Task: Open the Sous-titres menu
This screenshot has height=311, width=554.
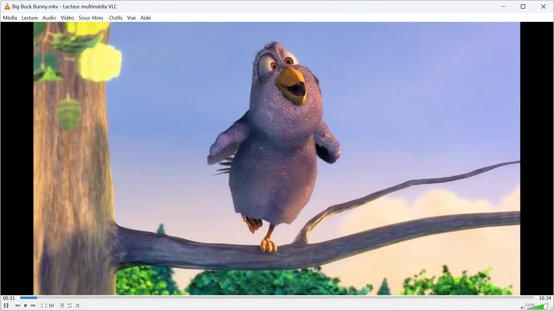Action: click(x=91, y=18)
